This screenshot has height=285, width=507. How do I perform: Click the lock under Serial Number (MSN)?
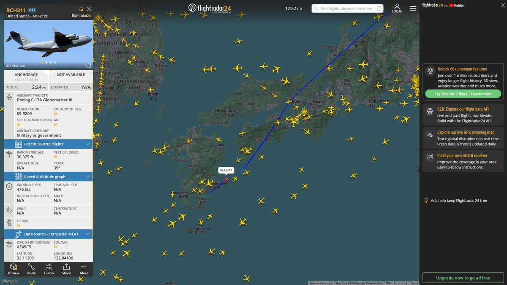[x=19, y=125]
